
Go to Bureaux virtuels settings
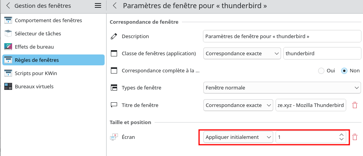click(x=34, y=86)
